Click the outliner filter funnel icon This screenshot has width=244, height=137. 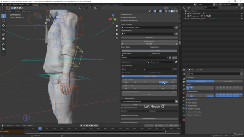point(237,8)
